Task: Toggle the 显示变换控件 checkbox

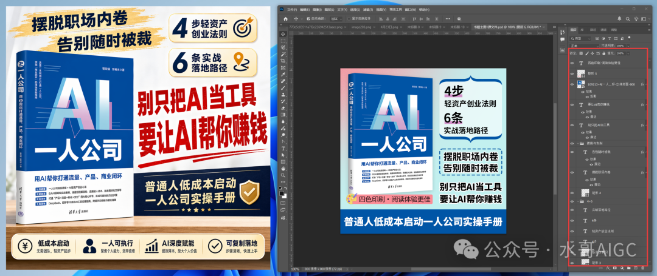Action: [349, 19]
